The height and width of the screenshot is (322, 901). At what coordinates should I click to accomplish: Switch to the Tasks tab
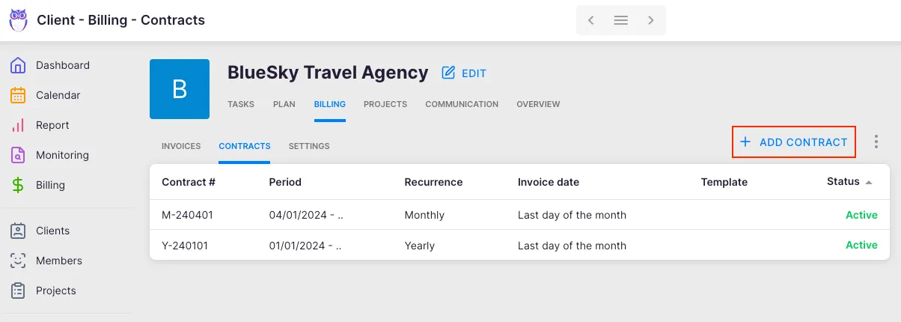[x=241, y=104]
